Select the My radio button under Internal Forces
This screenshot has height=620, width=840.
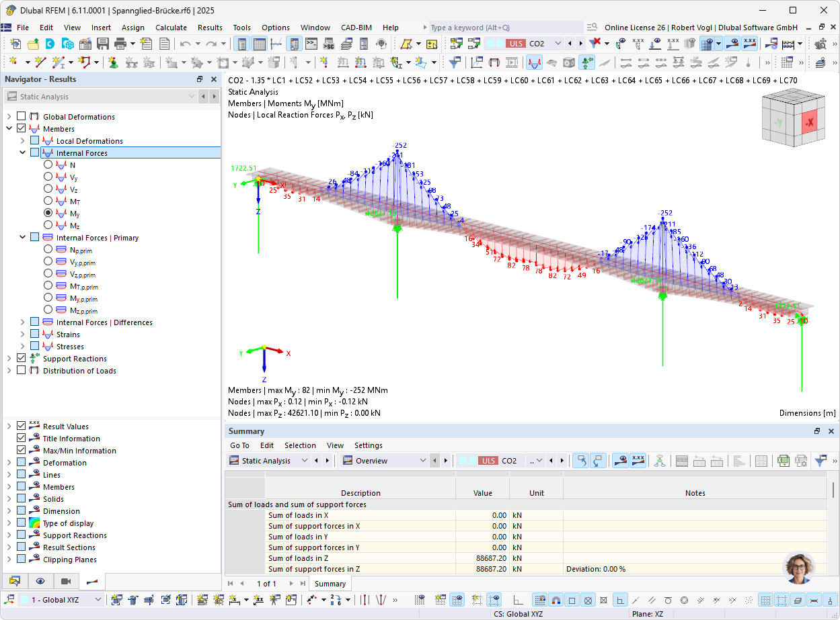pos(48,212)
